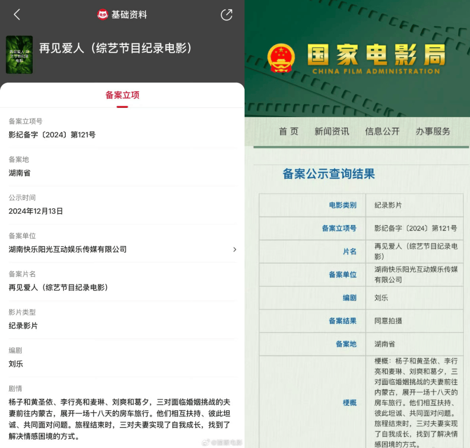Click the 纪录影片 value under 影片类型
Image resolution: width=470 pixels, height=448 pixels.
point(23,326)
